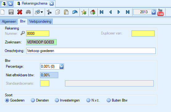Open the 2013 year dropdown
Screen dimensions: 171x112
click(x=153, y=12)
